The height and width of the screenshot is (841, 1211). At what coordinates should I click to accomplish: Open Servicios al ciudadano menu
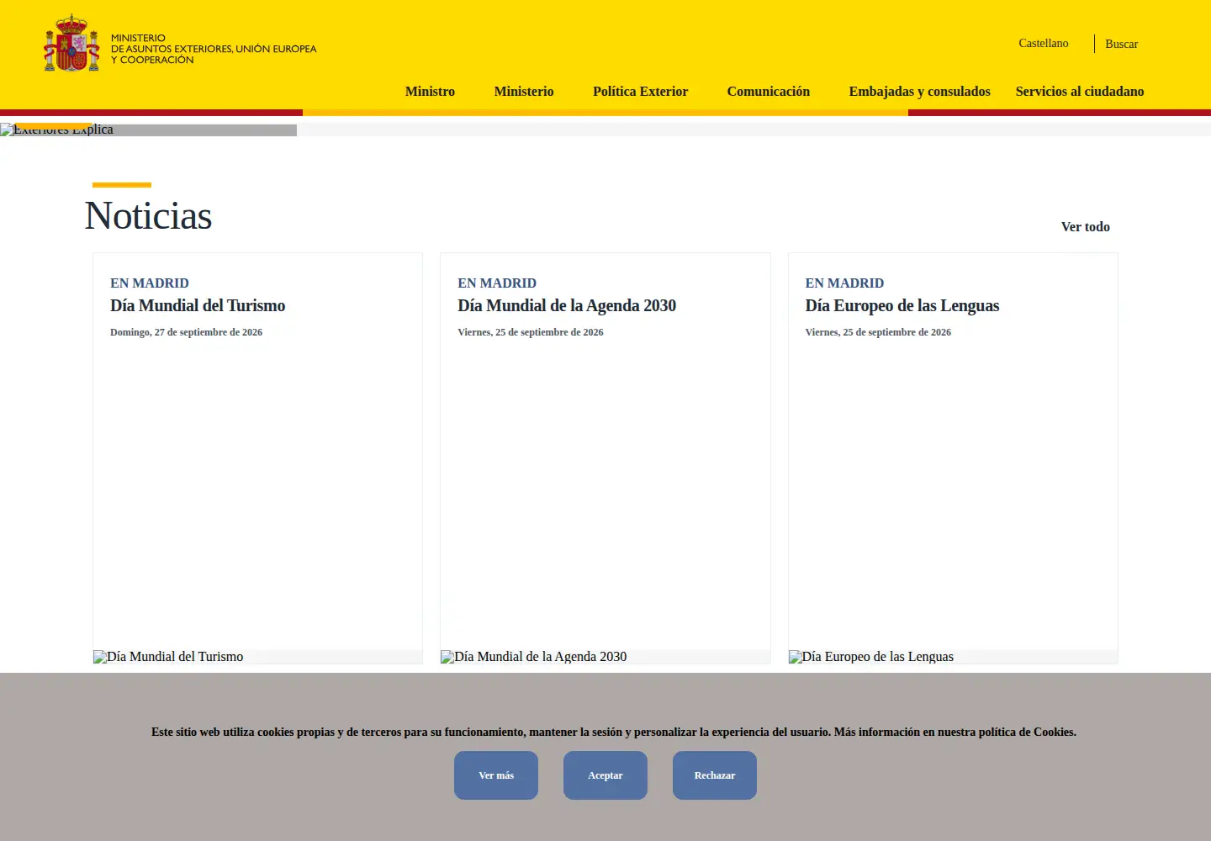[1080, 92]
